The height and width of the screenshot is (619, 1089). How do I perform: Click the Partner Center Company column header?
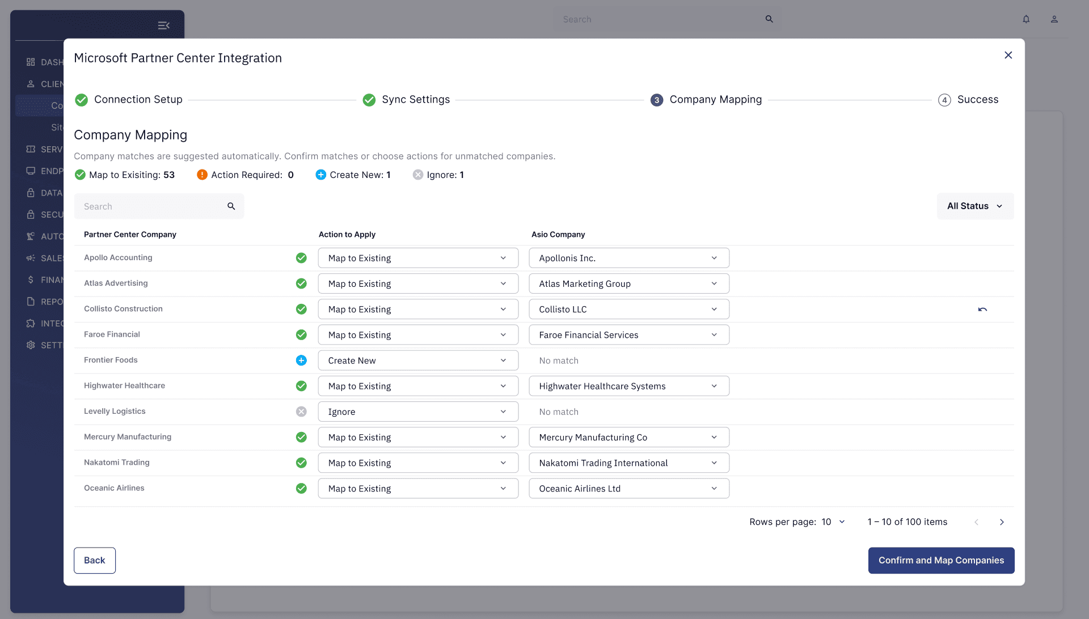pyautogui.click(x=130, y=235)
